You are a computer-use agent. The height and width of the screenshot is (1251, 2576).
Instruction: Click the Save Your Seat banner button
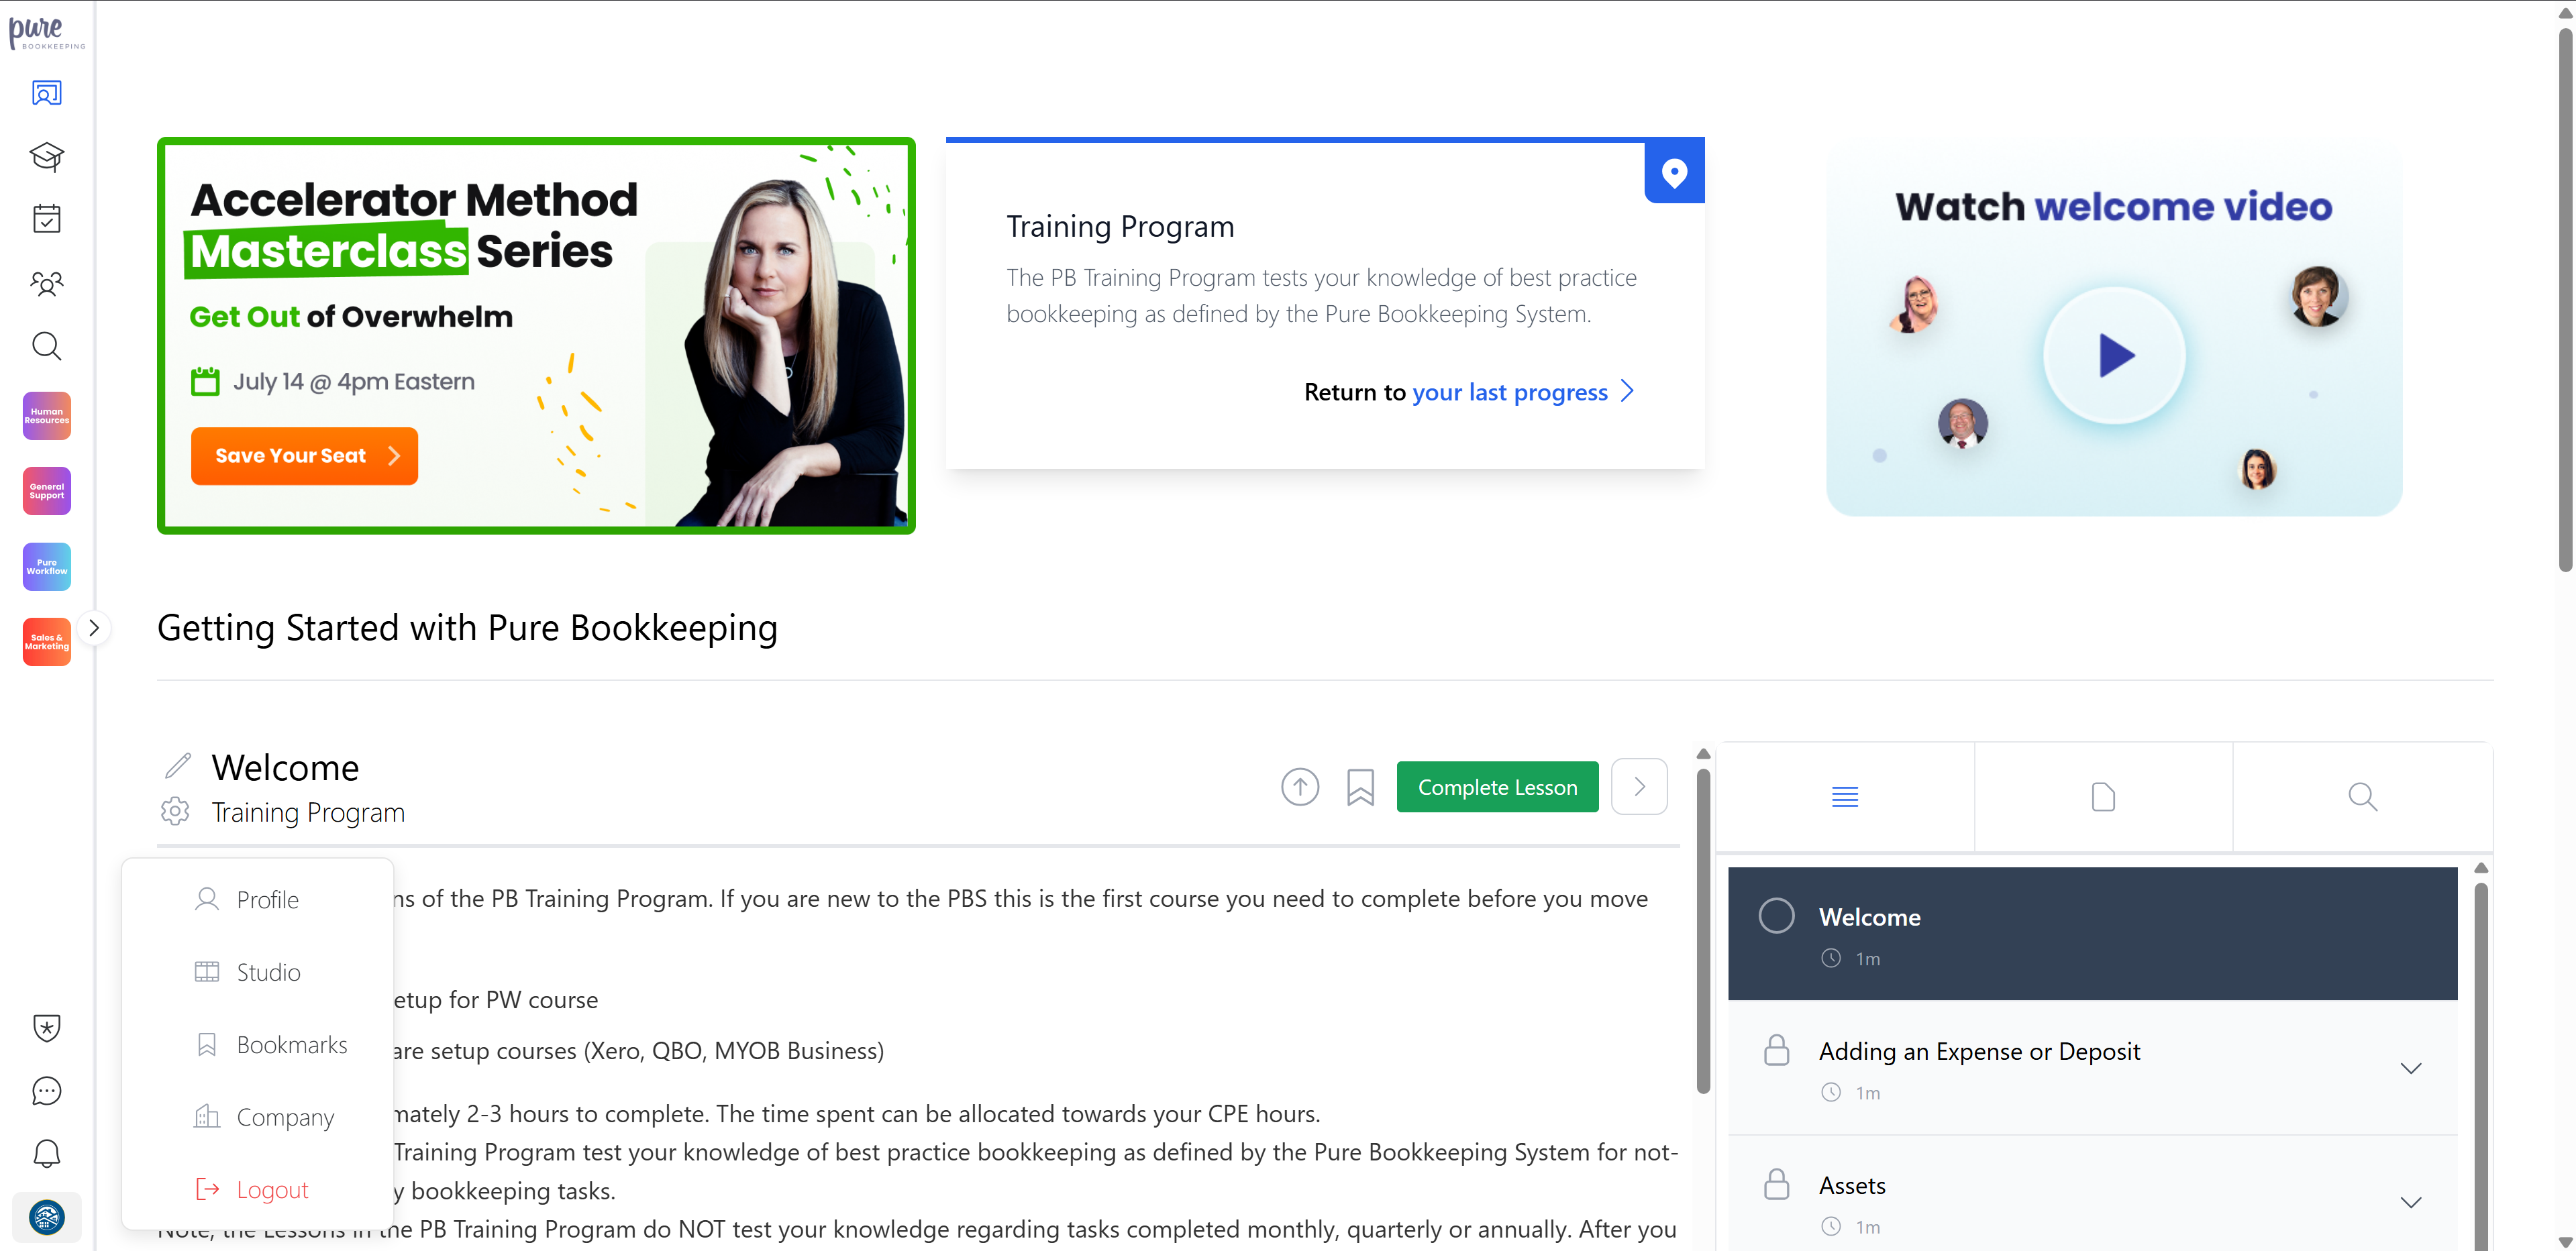(304, 456)
